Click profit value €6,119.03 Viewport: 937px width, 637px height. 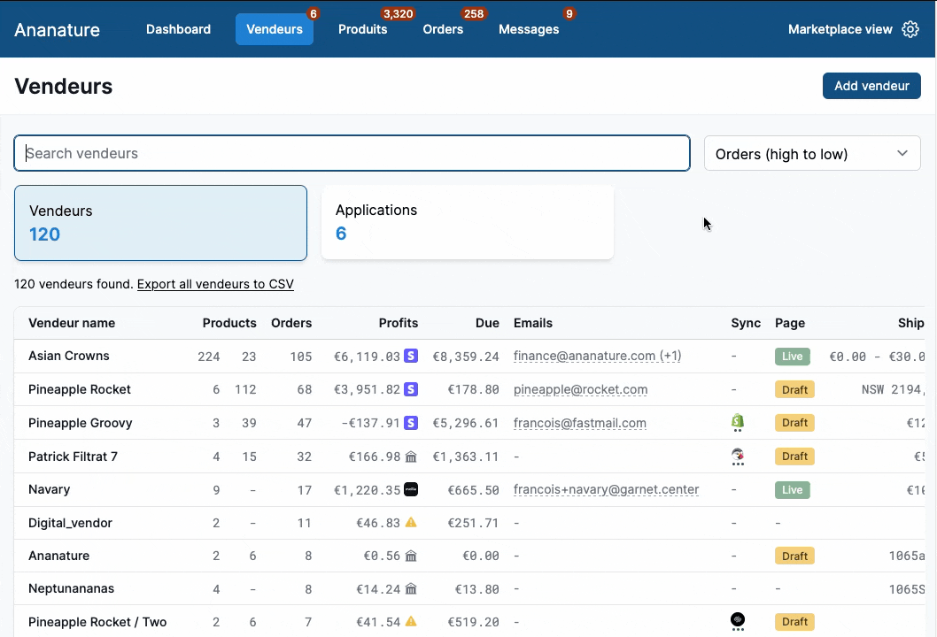pos(367,357)
